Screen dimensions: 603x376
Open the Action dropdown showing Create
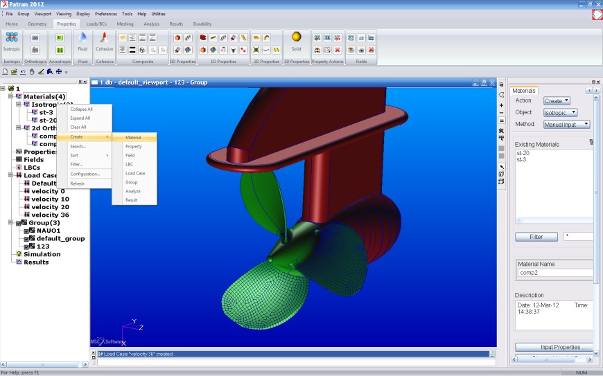557,101
